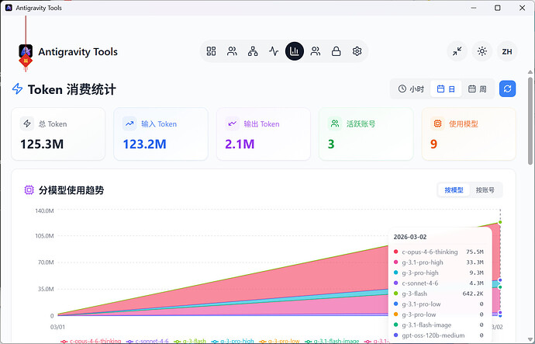Image resolution: width=535 pixels, height=344 pixels.
Task: Click the 35.0M y-axis label
Action: [46, 289]
